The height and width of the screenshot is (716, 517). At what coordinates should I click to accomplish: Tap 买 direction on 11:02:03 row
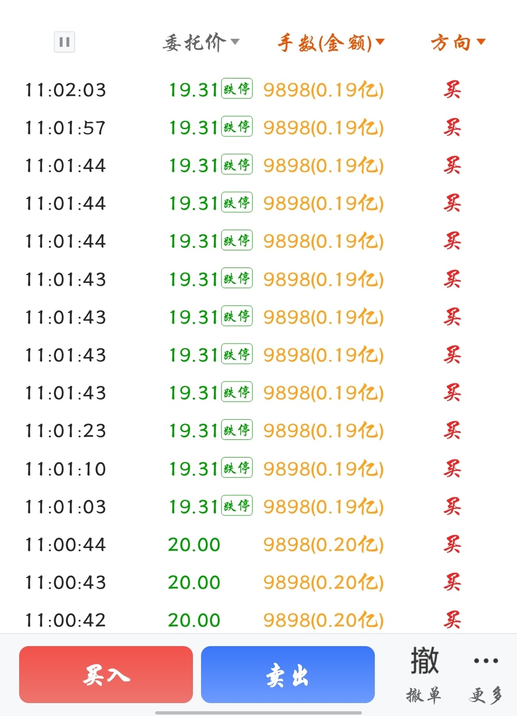[452, 89]
